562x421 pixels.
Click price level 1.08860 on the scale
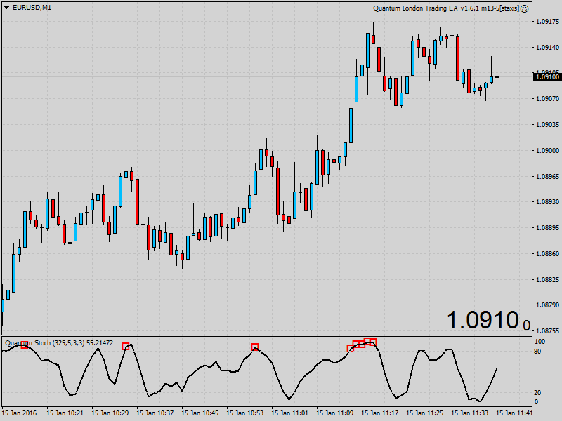[547, 253]
